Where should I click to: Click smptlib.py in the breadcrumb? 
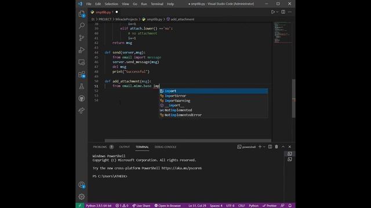(154, 19)
